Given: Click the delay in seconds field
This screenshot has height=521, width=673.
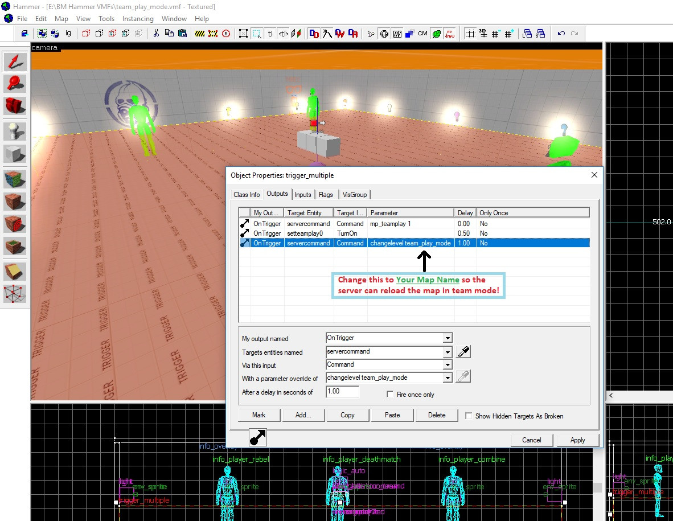Looking at the screenshot, I should click(342, 392).
